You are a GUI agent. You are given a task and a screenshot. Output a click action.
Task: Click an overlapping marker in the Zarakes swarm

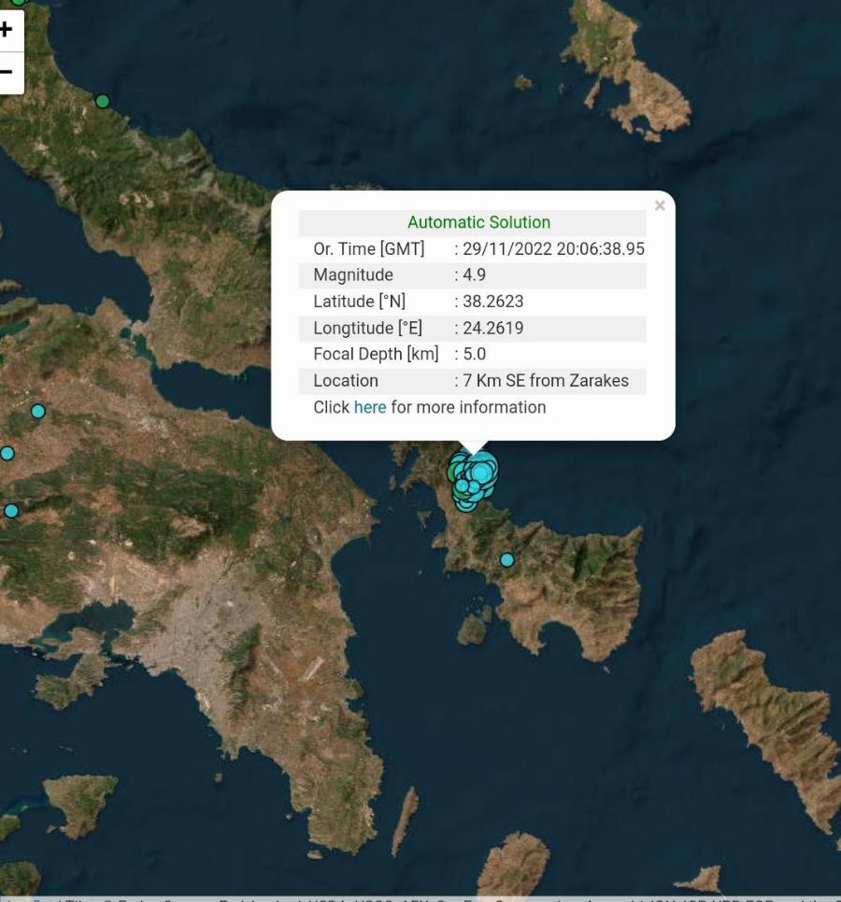[x=463, y=486]
